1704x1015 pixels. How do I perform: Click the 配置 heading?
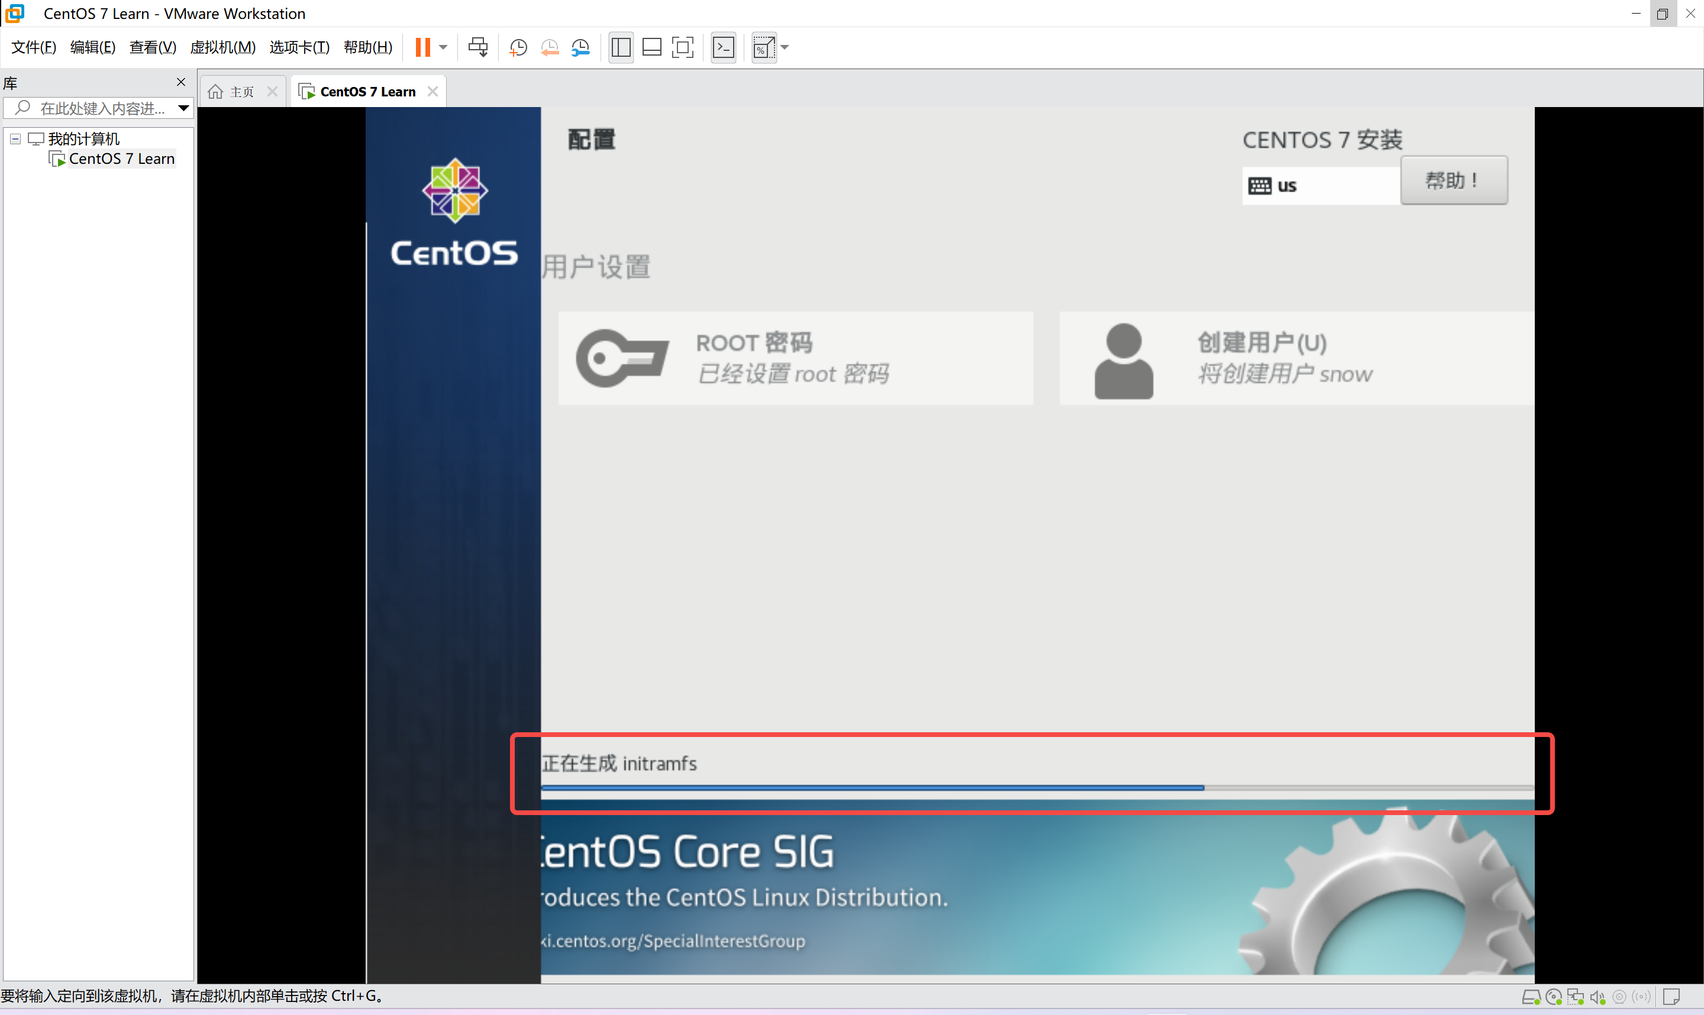[592, 140]
